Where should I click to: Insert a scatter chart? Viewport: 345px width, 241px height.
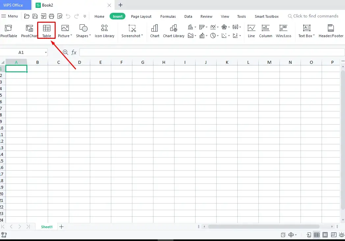224,36
